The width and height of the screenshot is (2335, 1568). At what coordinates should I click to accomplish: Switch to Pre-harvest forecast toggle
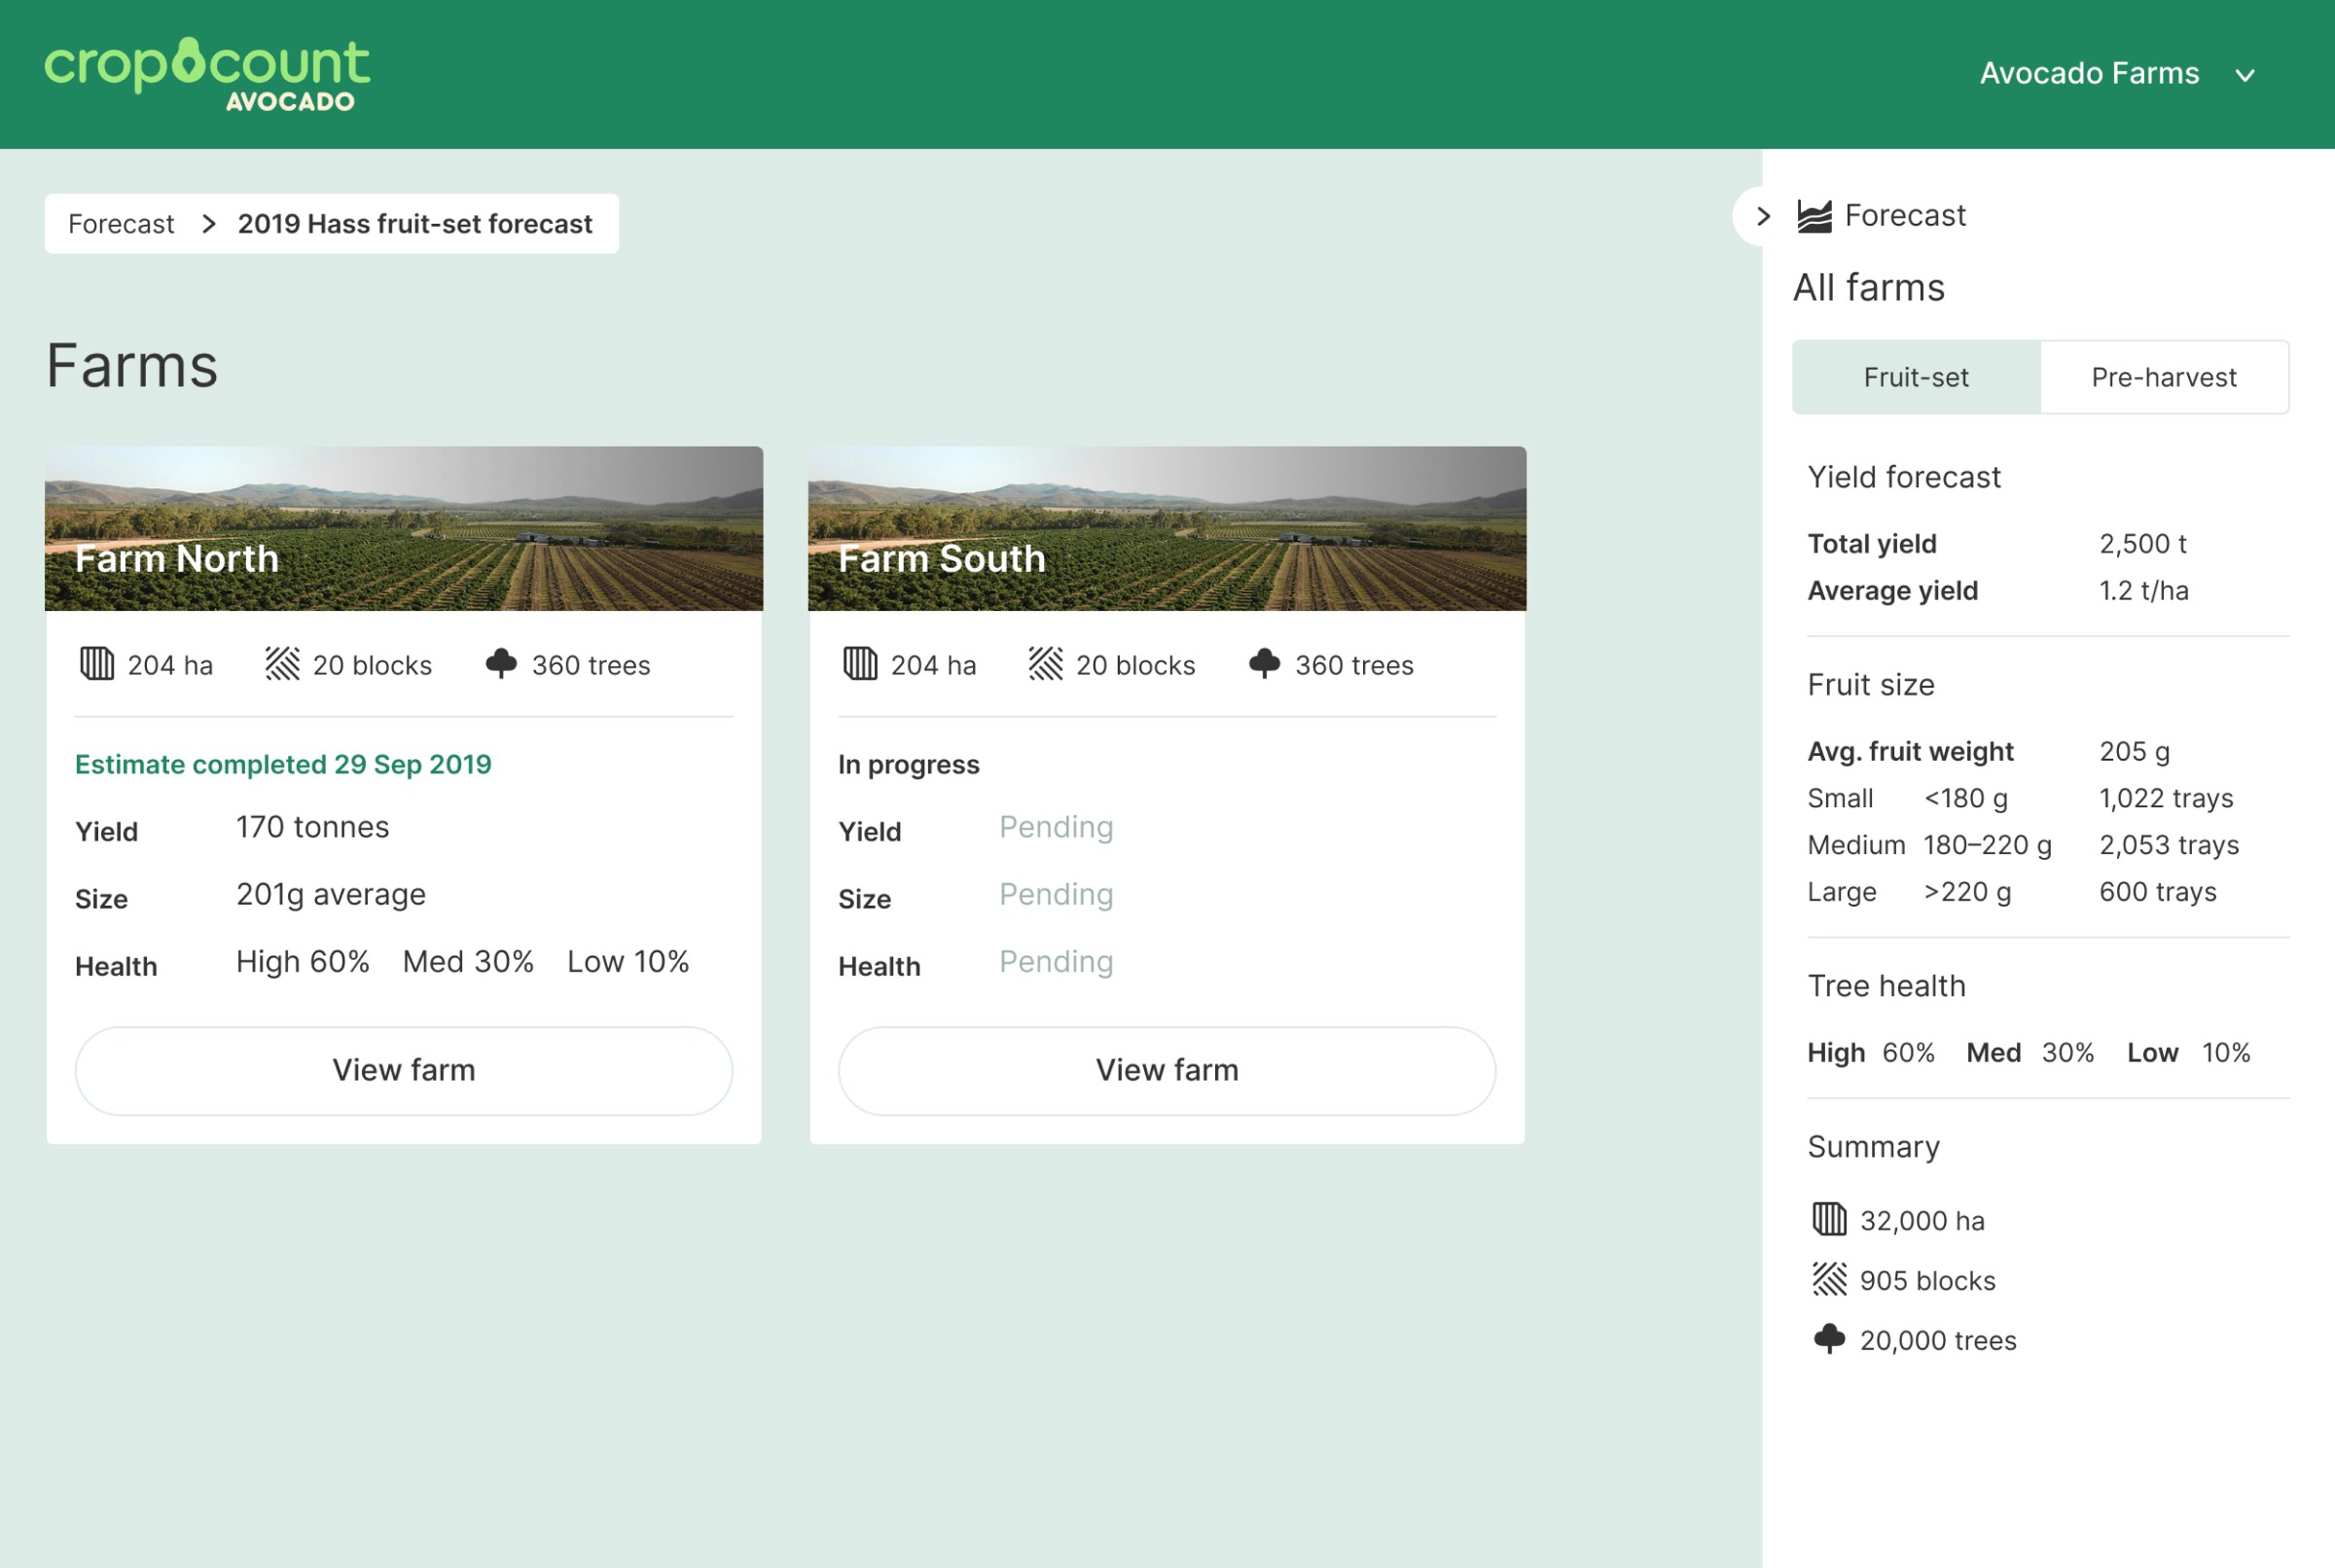pyautogui.click(x=2163, y=377)
